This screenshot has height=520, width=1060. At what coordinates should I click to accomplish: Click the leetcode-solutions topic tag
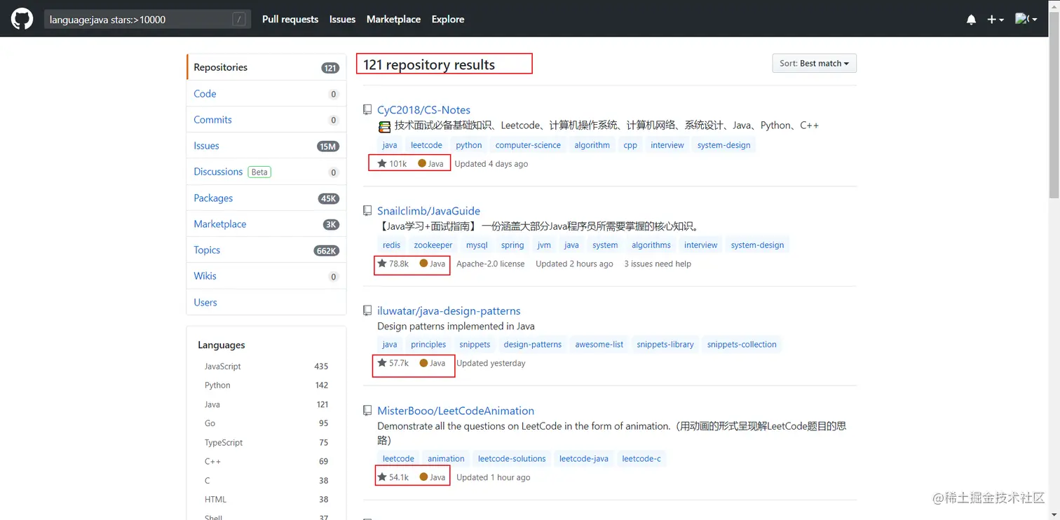pos(512,459)
